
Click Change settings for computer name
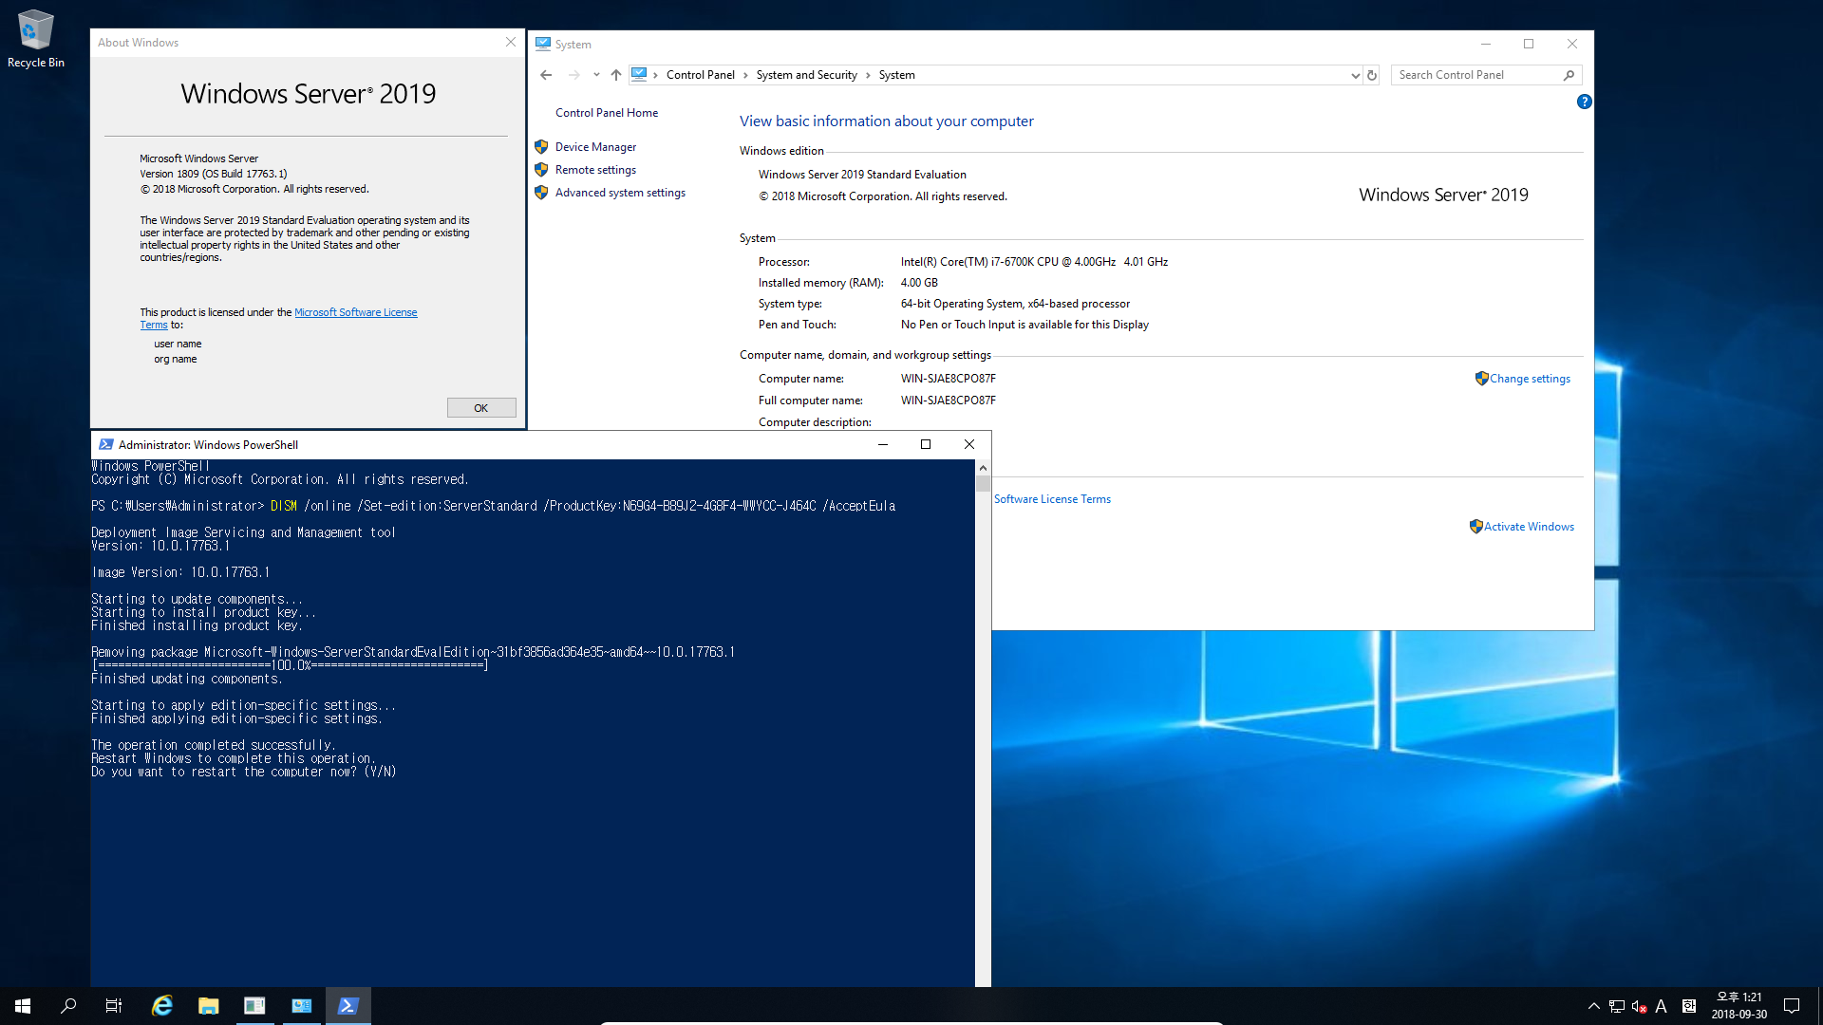(x=1530, y=379)
